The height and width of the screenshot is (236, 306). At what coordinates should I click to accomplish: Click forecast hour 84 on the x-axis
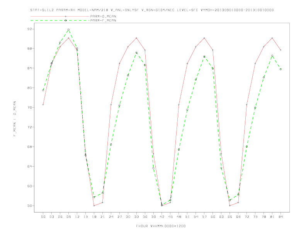pos(280,217)
